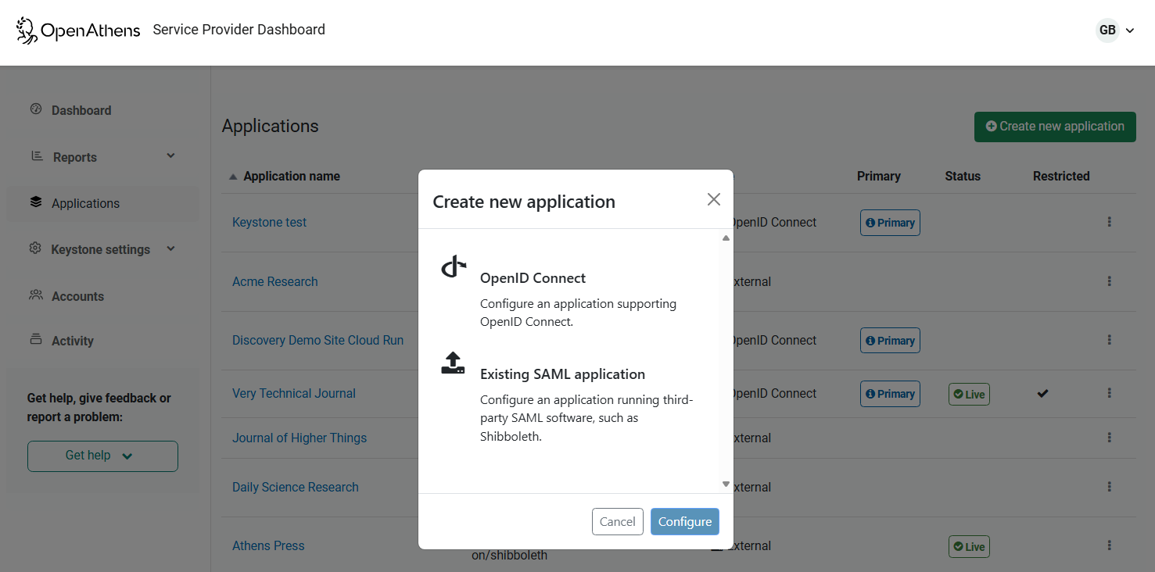Select Dashboard in the sidebar menu
This screenshot has height=572, width=1155.
point(81,109)
